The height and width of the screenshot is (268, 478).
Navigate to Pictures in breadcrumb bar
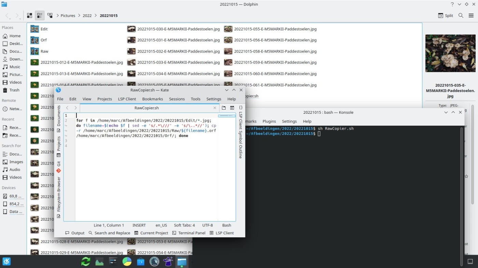point(68,16)
